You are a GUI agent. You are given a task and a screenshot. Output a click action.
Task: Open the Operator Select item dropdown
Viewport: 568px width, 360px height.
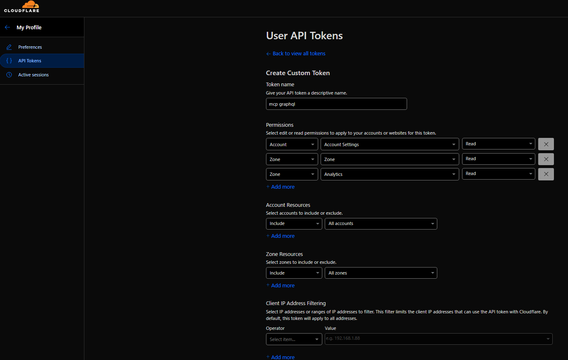click(x=294, y=339)
